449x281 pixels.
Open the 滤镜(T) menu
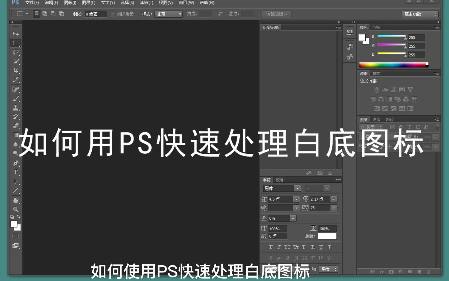(146, 2)
